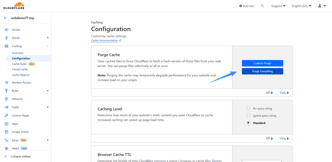Click the Workers Routes sidebar icon

[6, 83]
